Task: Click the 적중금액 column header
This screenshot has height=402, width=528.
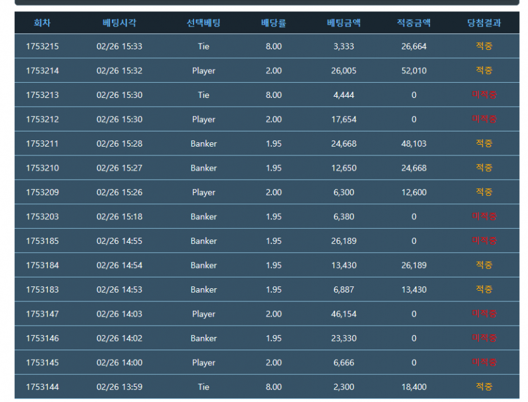Action: coord(414,23)
